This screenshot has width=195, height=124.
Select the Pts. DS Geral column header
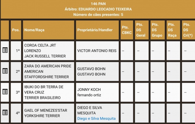[x=142, y=30]
